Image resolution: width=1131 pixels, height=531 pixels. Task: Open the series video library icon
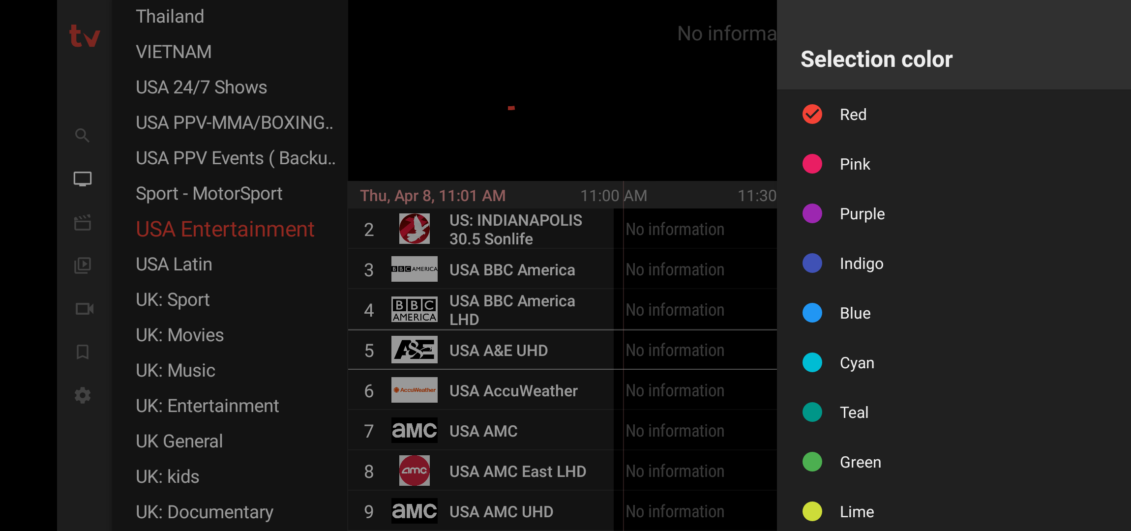(82, 265)
